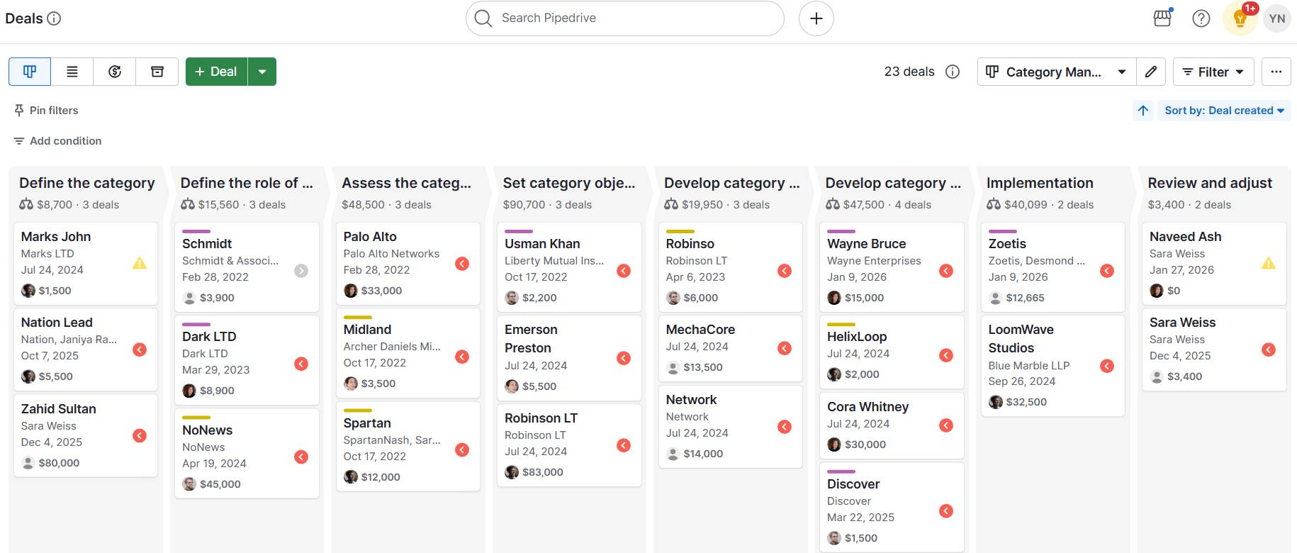The height and width of the screenshot is (553, 1297).
Task: Open the help question mark icon
Action: tap(1201, 18)
